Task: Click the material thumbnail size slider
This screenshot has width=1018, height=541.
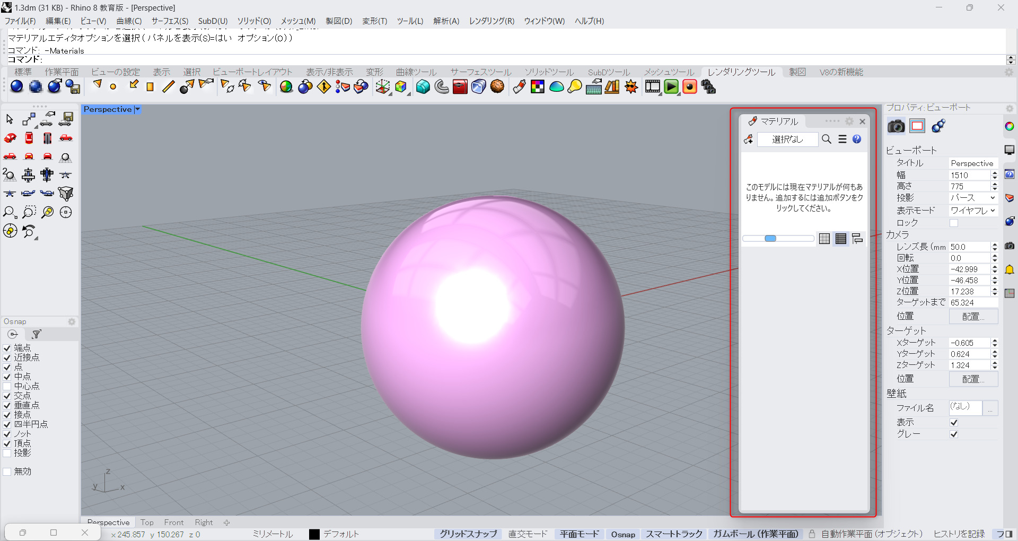Action: (778, 239)
